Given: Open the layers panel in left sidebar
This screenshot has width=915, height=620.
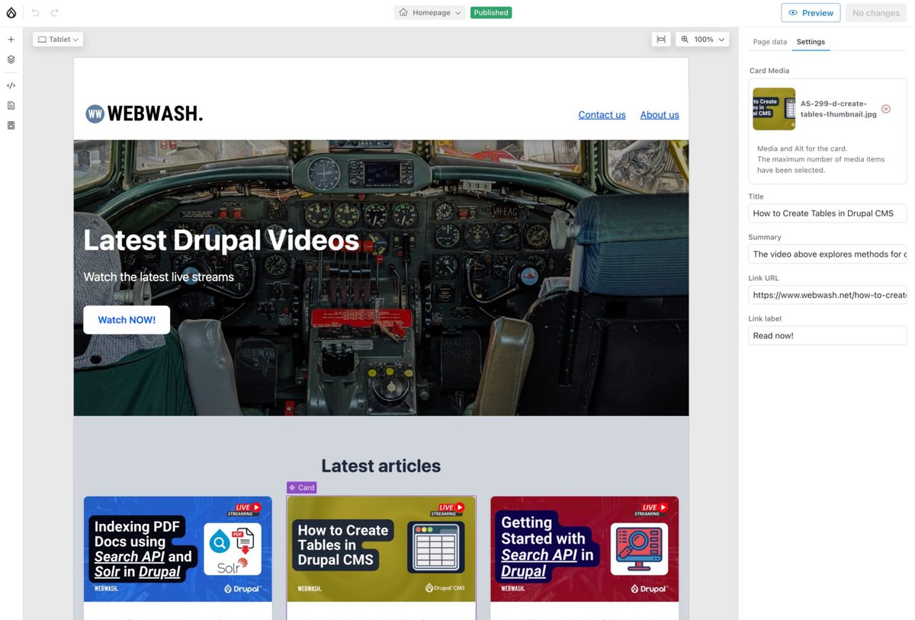Looking at the screenshot, I should click(11, 59).
